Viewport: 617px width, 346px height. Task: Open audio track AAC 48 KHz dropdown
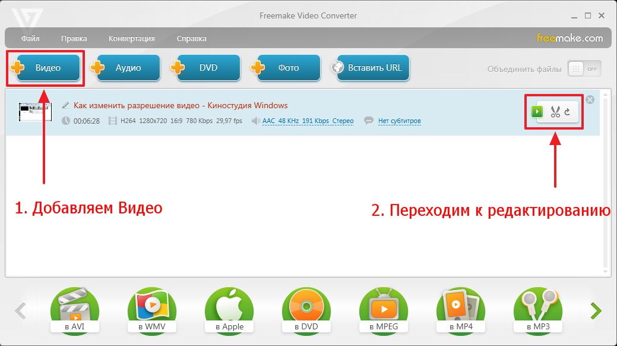tap(308, 121)
